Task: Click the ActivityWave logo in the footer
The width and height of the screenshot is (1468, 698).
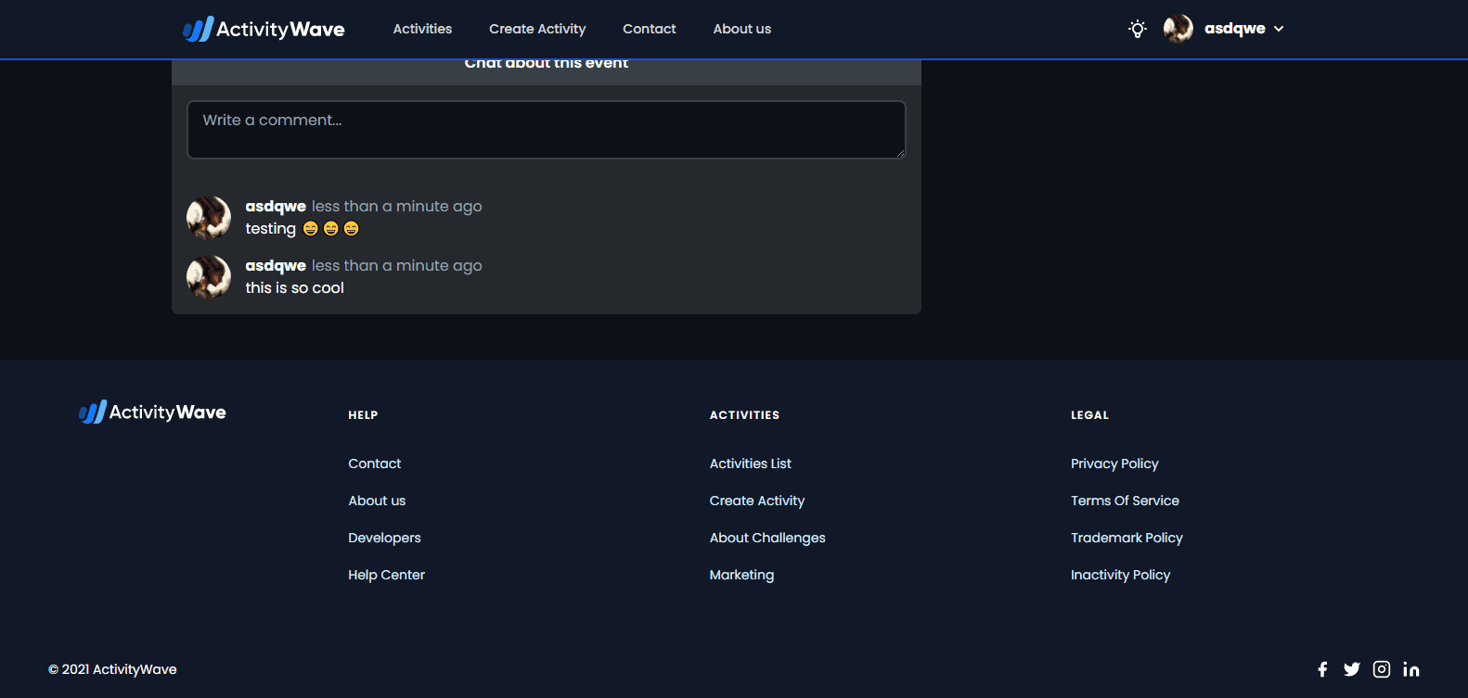Action: click(x=153, y=412)
